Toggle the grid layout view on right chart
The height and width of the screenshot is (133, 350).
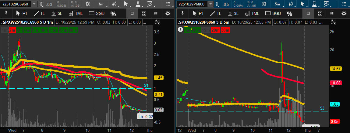coord(320,13)
